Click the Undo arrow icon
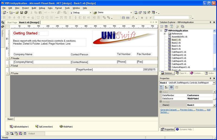 46,12
